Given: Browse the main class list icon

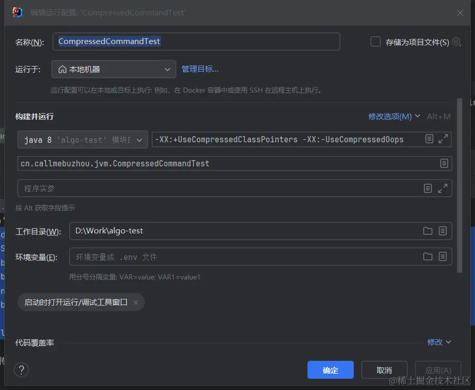Looking at the screenshot, I should [x=444, y=163].
